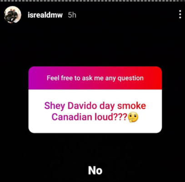The width and height of the screenshot is (185, 182).
Task: Click the 'Shey Davido day smoke' text line
Action: [95, 106]
